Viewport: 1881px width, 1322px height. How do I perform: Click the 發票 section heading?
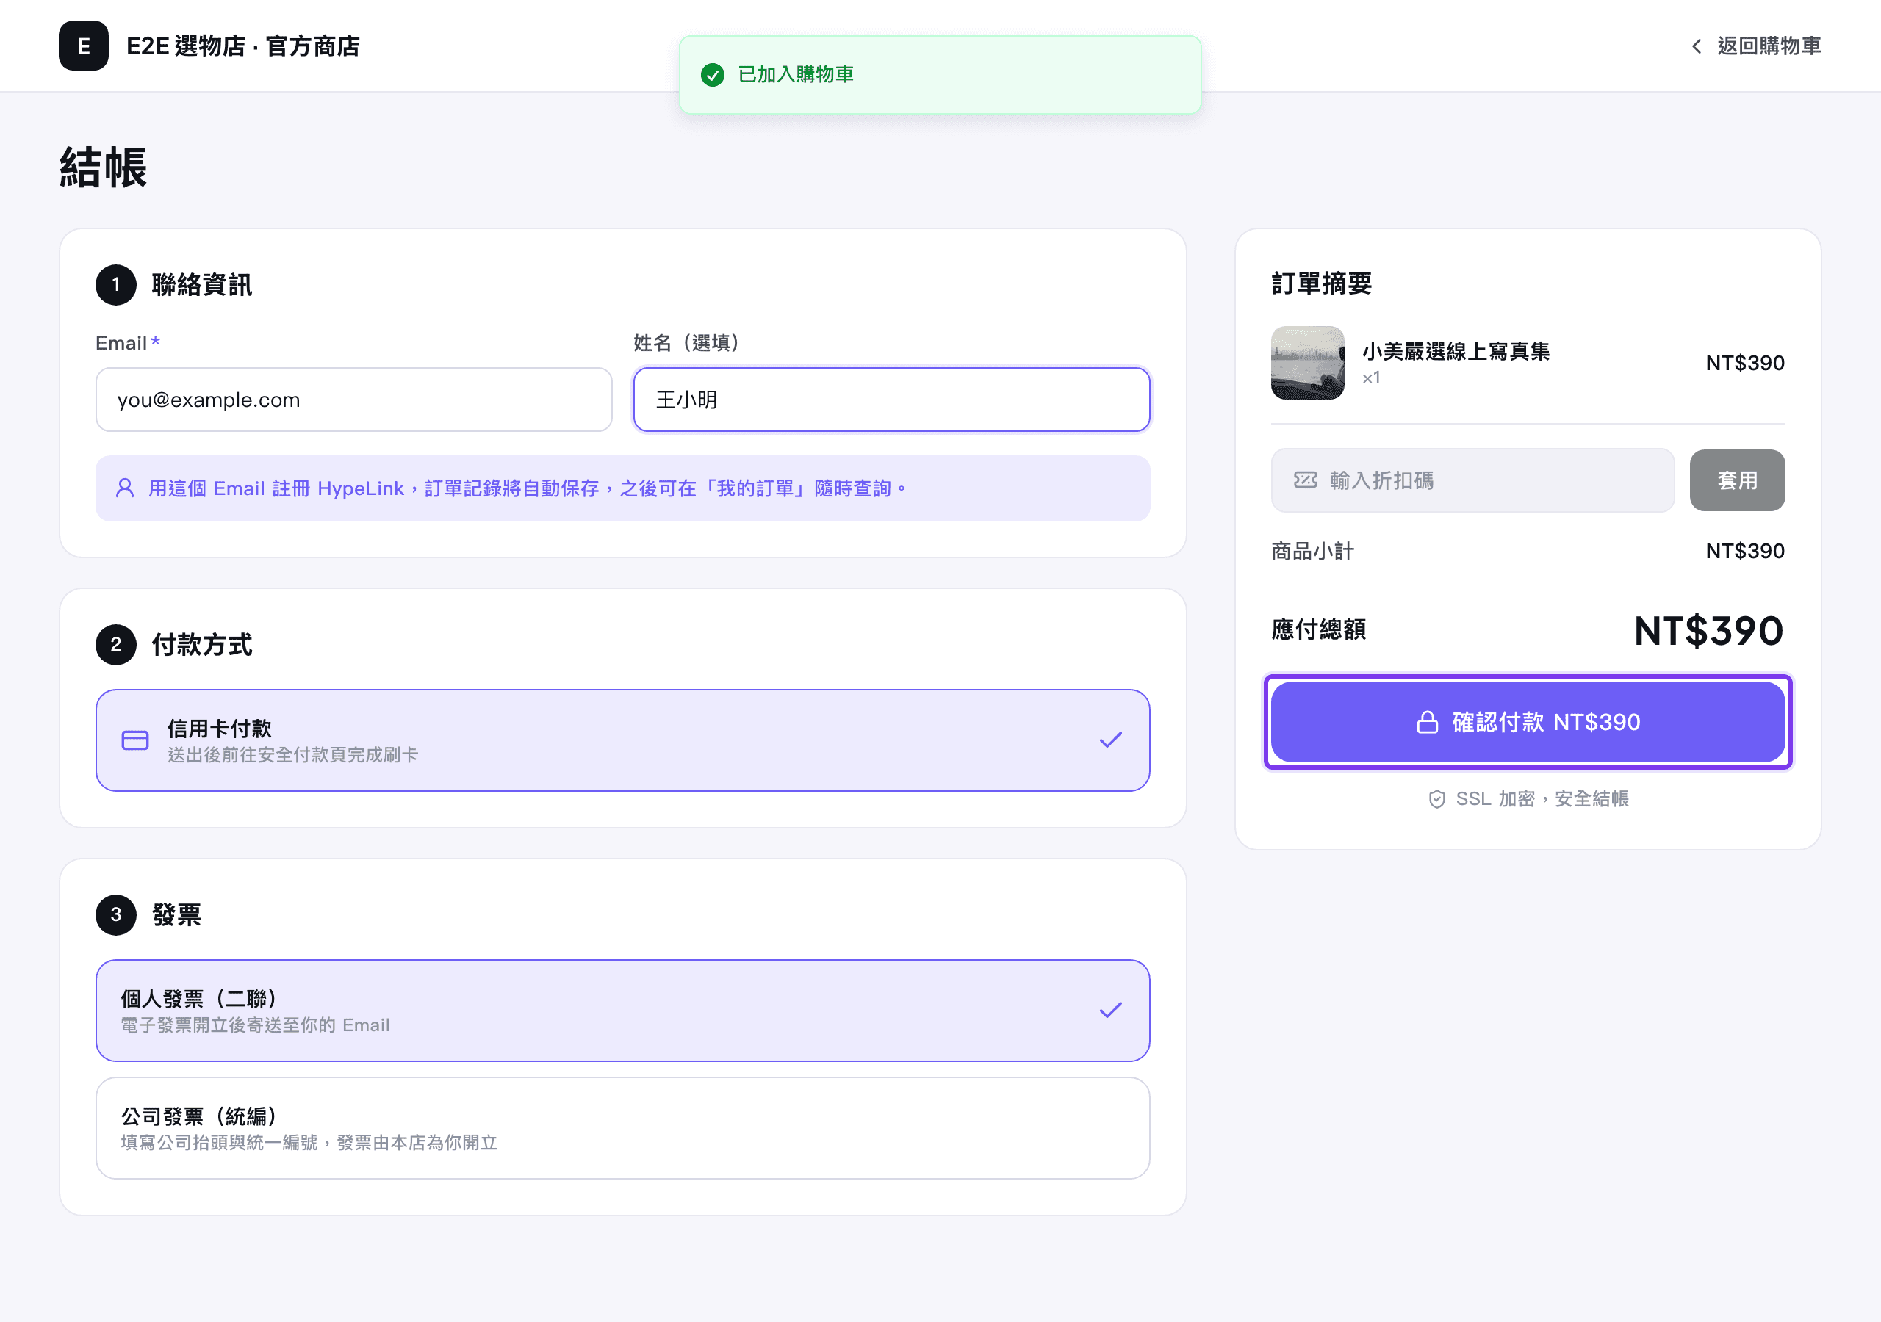pos(176,915)
